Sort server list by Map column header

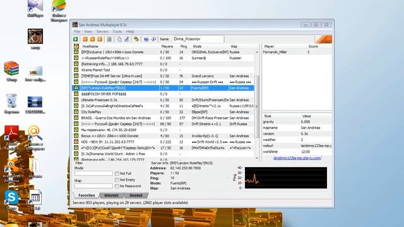[234, 46]
